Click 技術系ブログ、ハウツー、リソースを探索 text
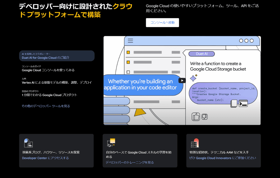This screenshot has width=280, height=178. [51, 152]
